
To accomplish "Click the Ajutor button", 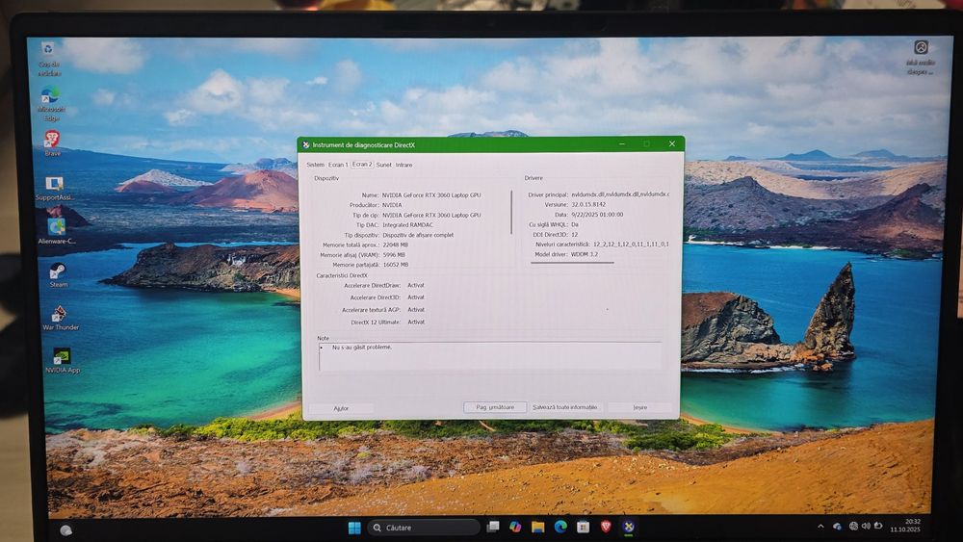I will click(341, 408).
